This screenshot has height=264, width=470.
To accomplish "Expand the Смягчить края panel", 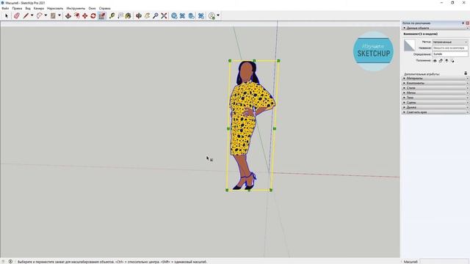I will point(435,112).
